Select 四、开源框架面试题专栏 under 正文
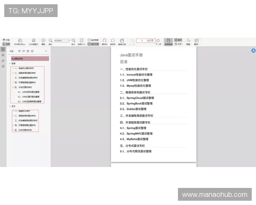256x205 pixels. (25, 125)
